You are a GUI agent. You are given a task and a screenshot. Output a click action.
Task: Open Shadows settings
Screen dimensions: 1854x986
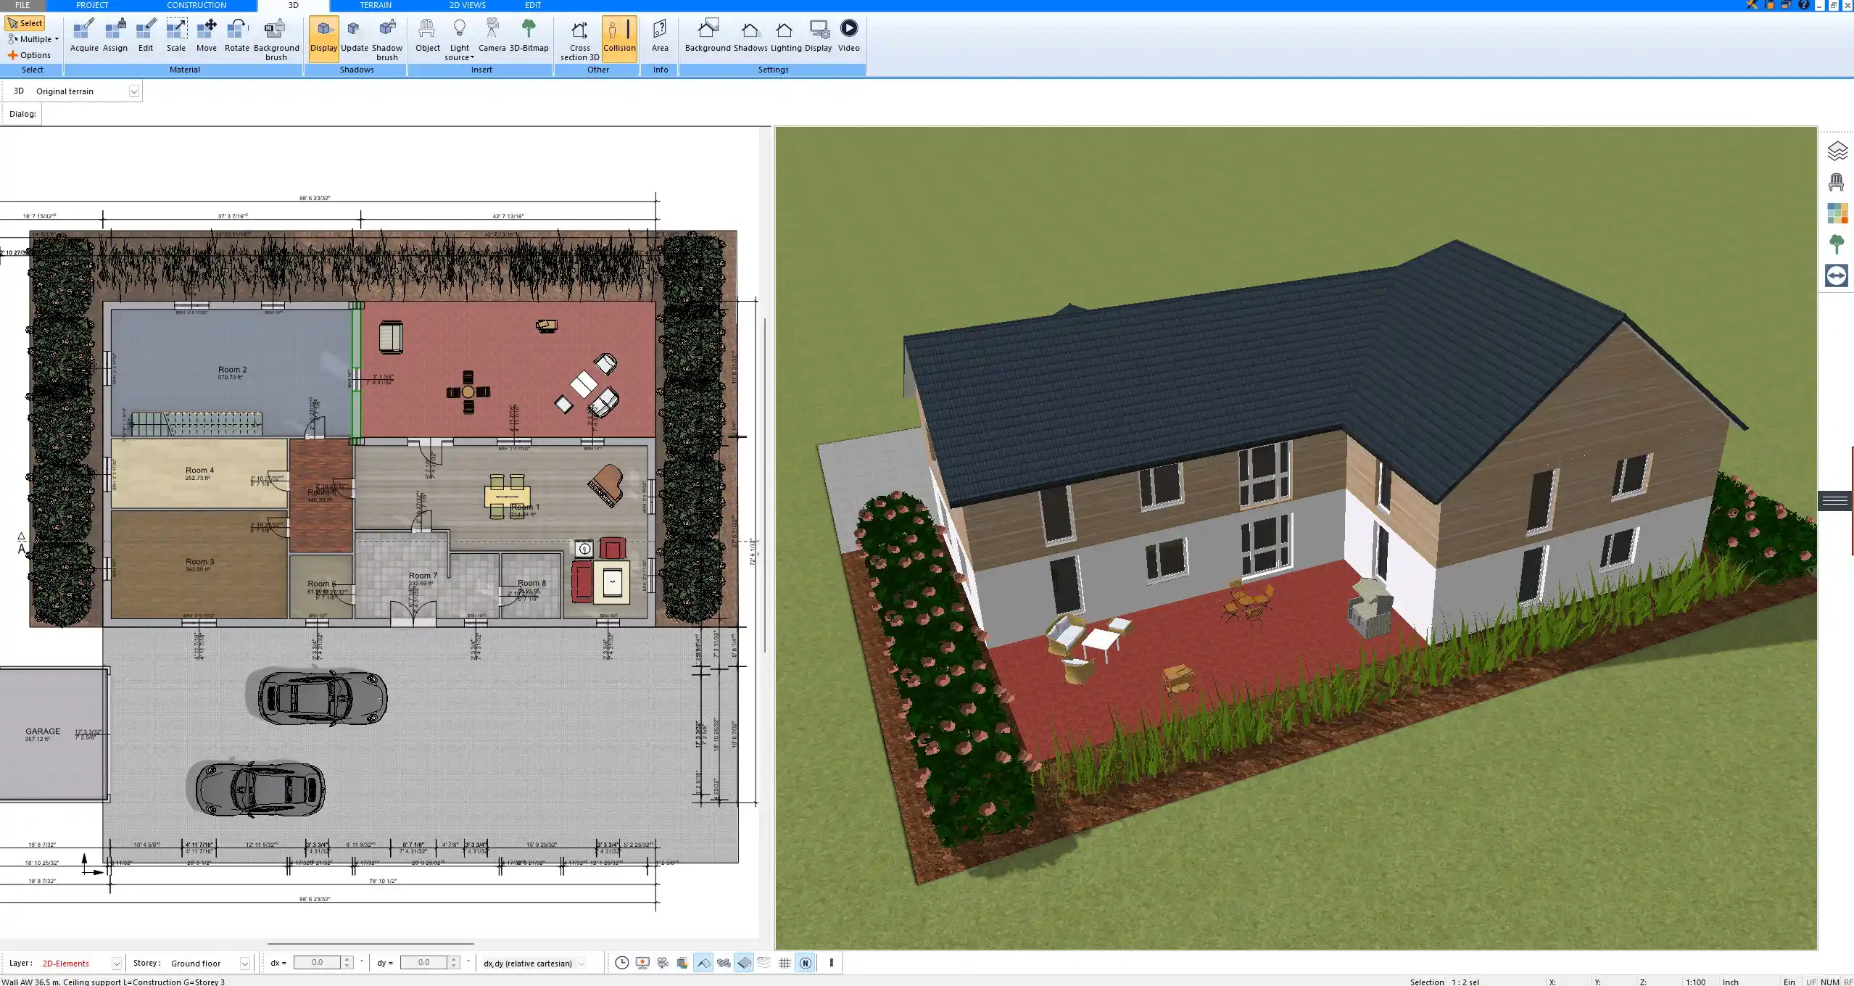(x=750, y=36)
